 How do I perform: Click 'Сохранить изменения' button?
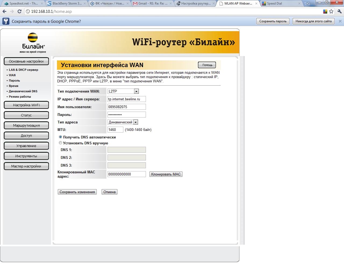coord(77,192)
